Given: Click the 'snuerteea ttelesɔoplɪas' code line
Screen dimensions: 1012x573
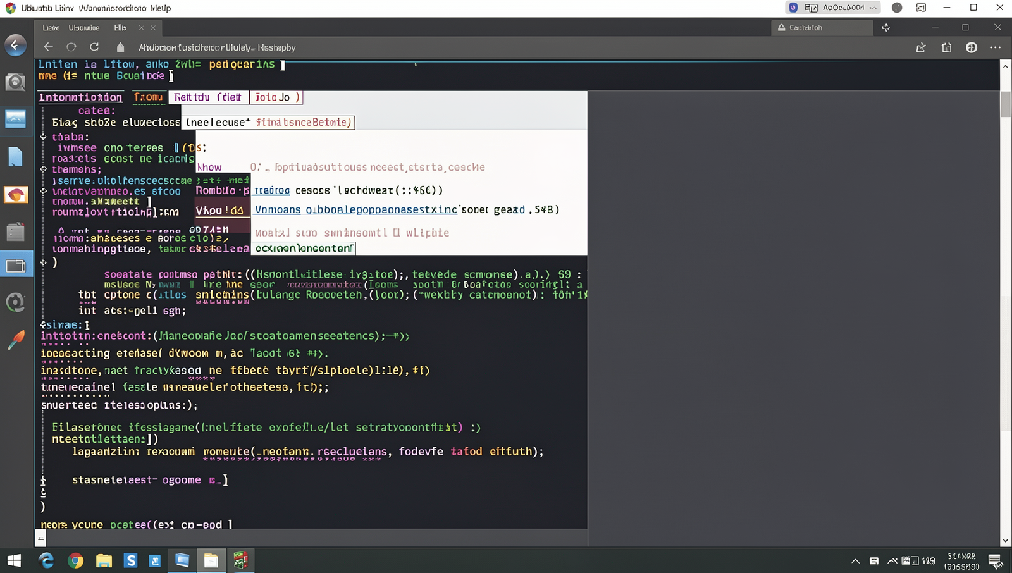Looking at the screenshot, I should point(120,405).
